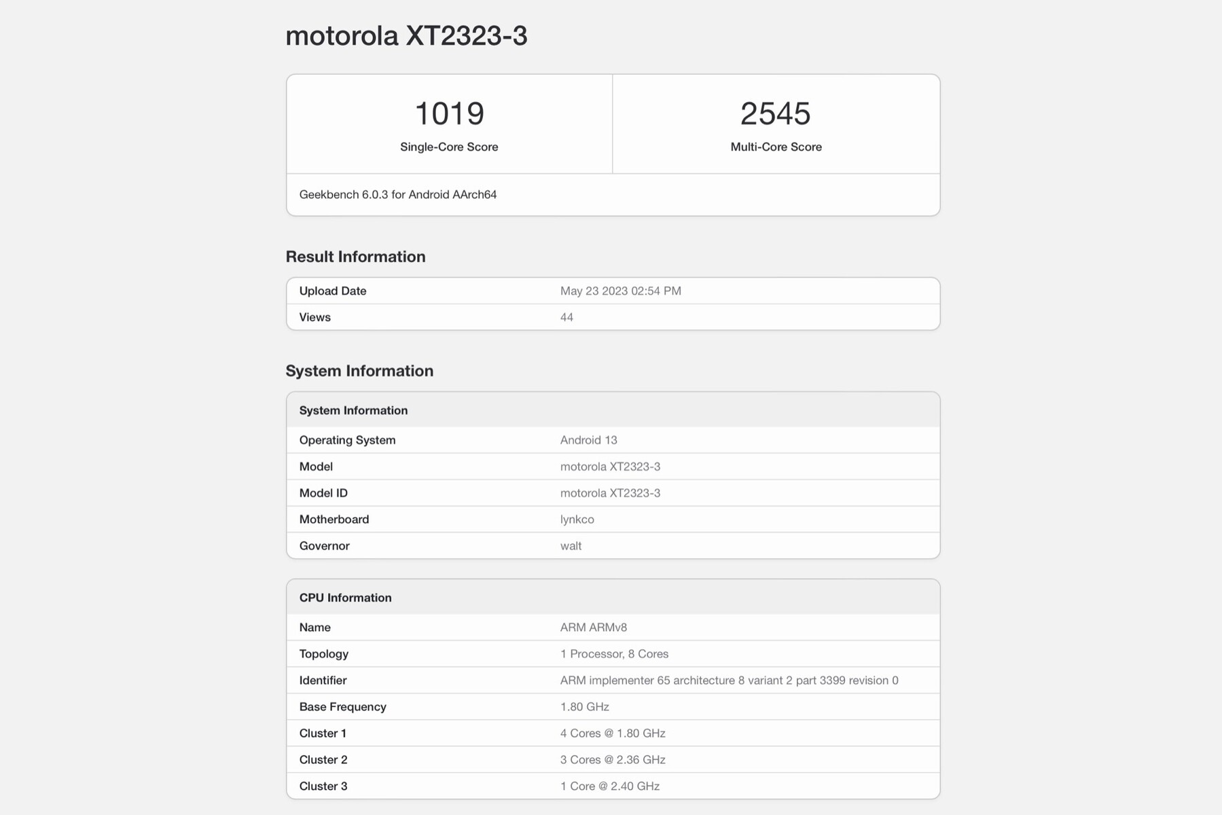Click the 1 Processor, 8 Cores topology value

click(614, 654)
